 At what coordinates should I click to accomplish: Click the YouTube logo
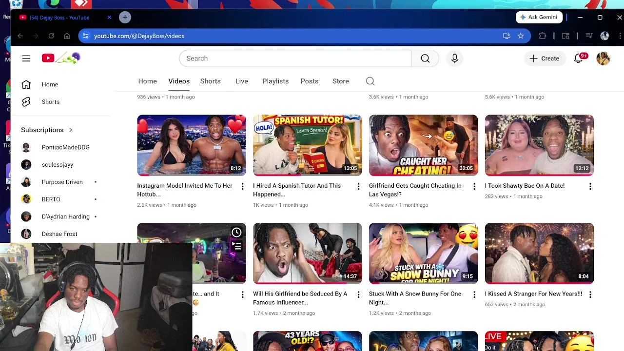tap(60, 58)
